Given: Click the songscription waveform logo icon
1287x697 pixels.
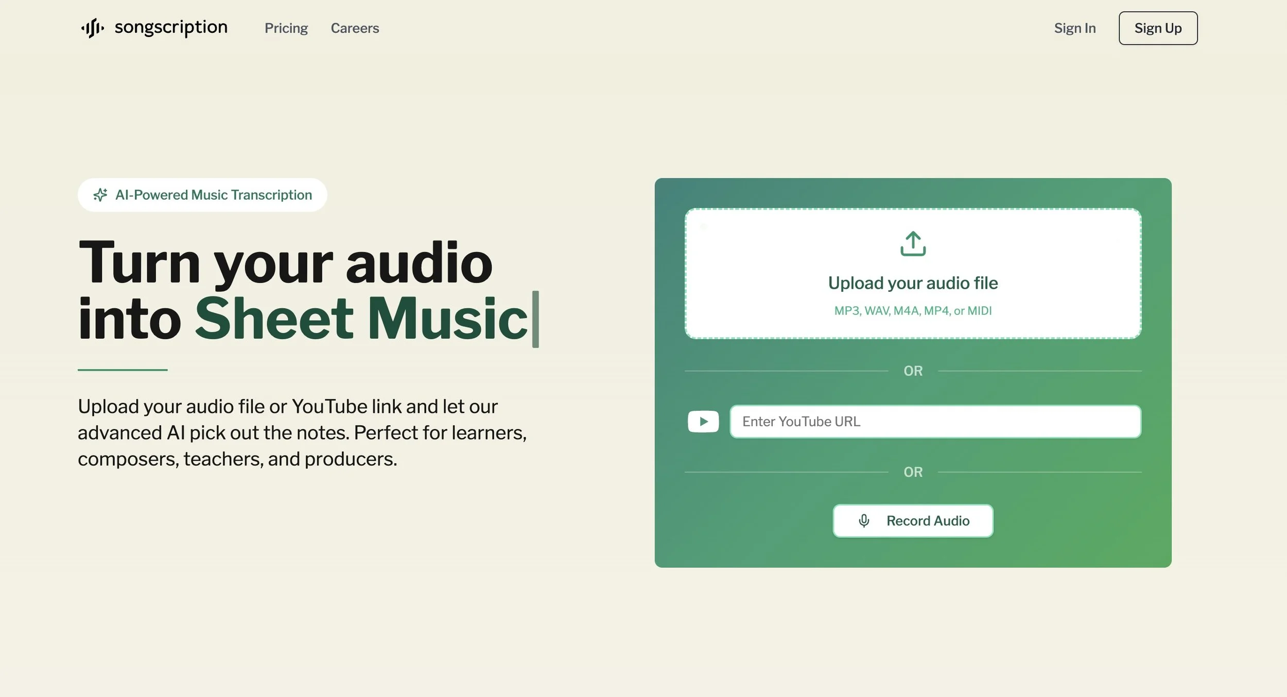Looking at the screenshot, I should 93,28.
